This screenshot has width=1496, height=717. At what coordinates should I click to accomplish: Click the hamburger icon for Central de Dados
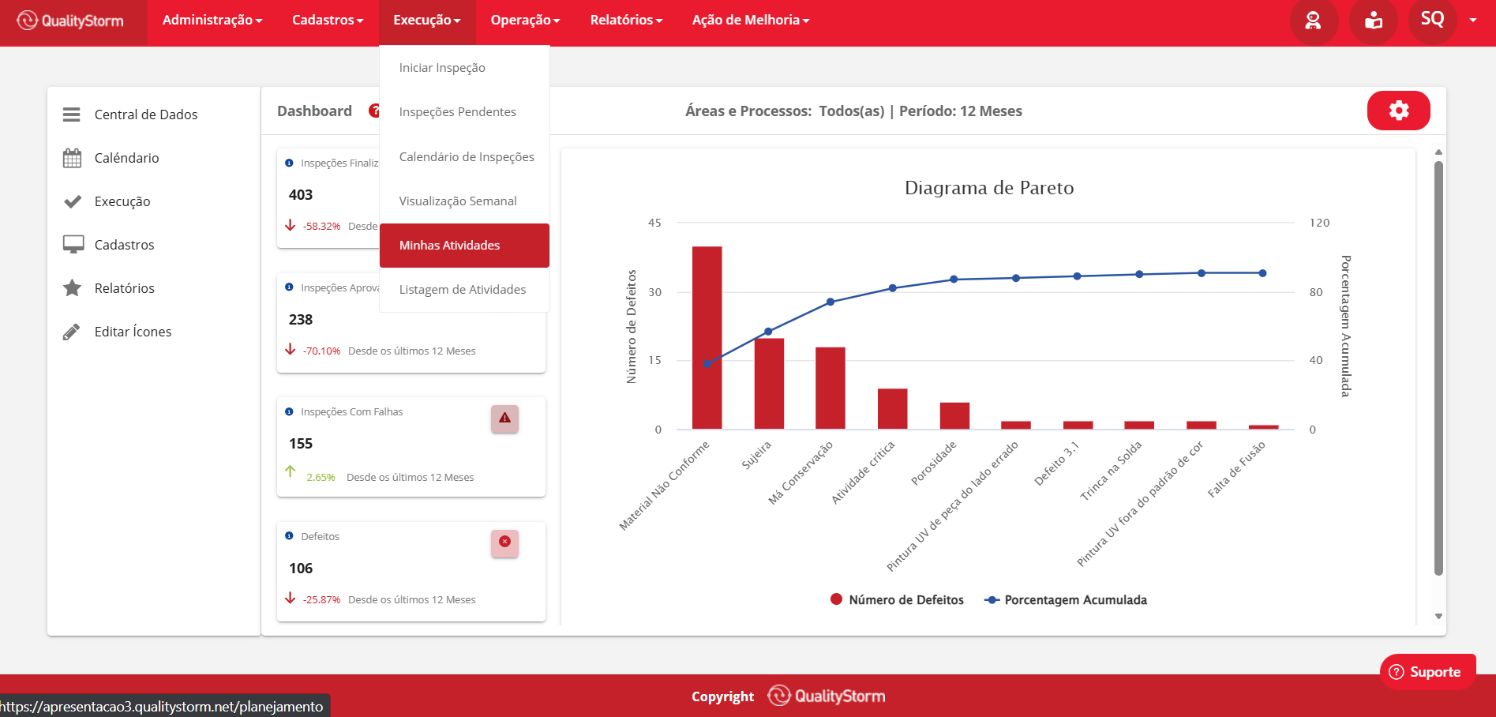tap(72, 114)
